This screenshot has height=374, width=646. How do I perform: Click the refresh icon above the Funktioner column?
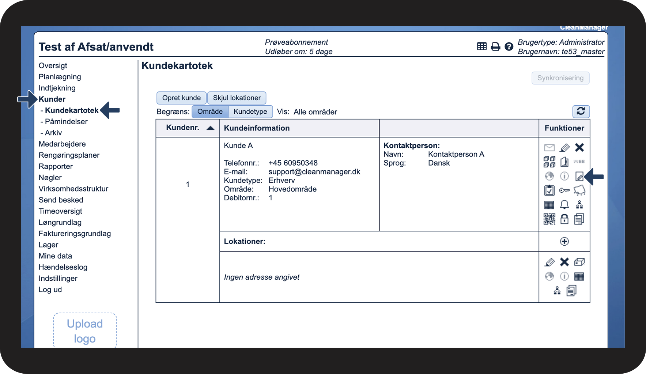[581, 111]
